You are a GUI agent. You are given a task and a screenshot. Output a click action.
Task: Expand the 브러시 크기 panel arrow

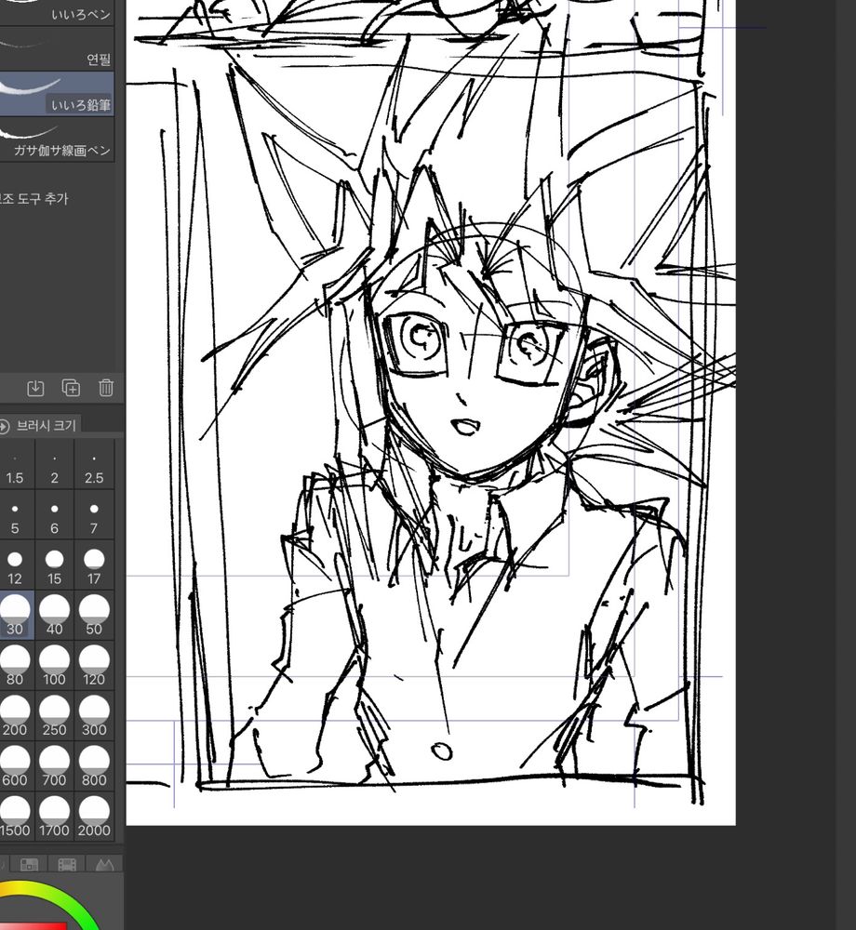[x=4, y=426]
